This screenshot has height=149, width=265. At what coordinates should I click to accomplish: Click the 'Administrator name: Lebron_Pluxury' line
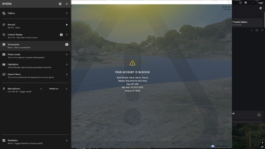(132, 77)
